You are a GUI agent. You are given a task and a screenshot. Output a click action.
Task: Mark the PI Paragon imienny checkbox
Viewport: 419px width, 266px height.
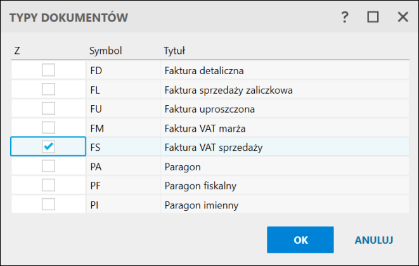pos(48,205)
